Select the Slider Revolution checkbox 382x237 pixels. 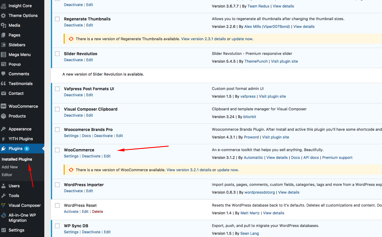[x=57, y=54]
